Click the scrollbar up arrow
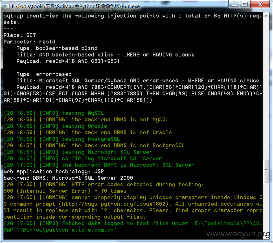 [266, 16]
